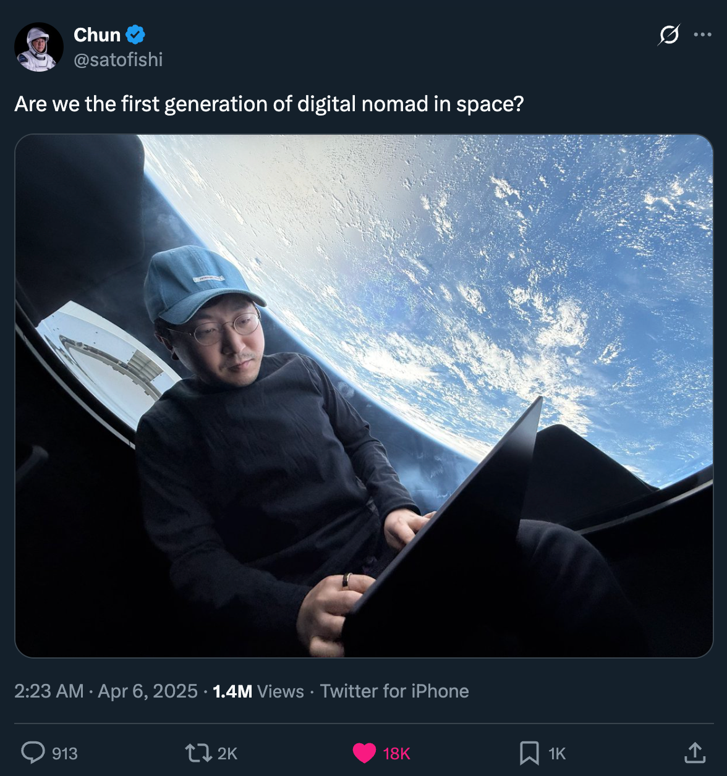Click the 2K reposts count
Viewport: 727px width, 776px height.
click(x=227, y=753)
